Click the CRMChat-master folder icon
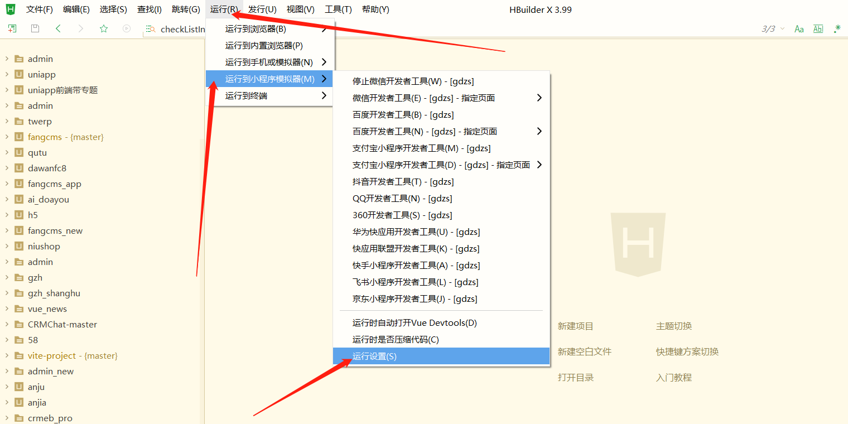848x424 pixels. coord(19,324)
